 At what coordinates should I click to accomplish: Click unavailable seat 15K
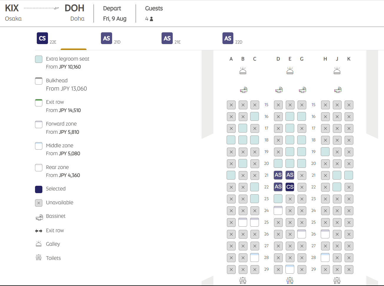click(349, 105)
